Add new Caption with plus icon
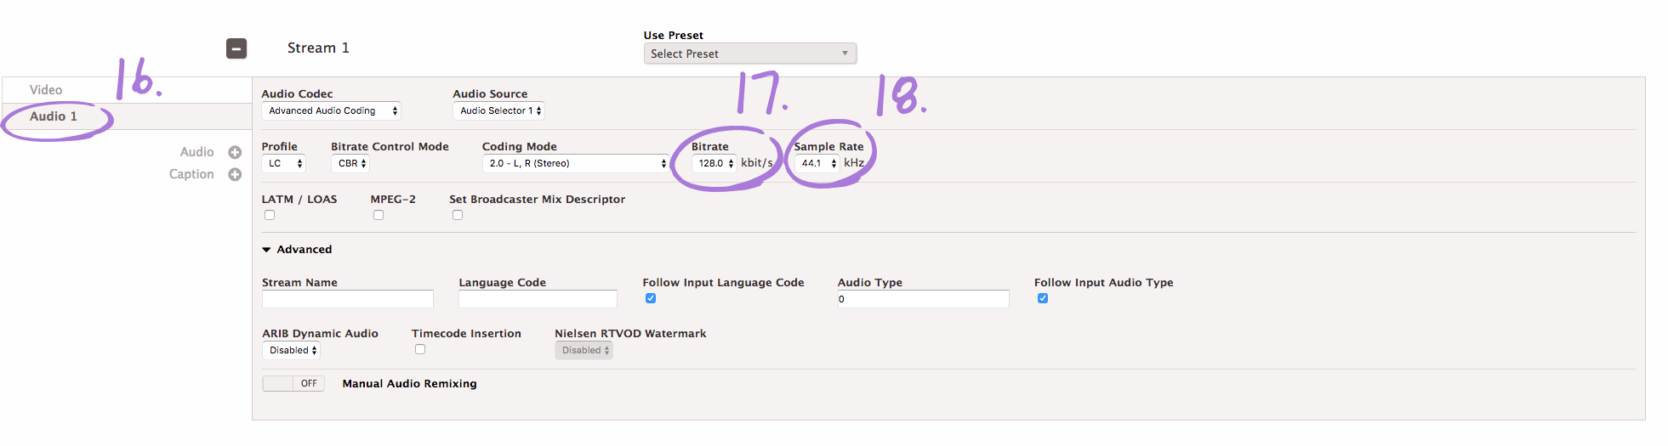Image resolution: width=1668 pixels, height=446 pixels. click(235, 174)
